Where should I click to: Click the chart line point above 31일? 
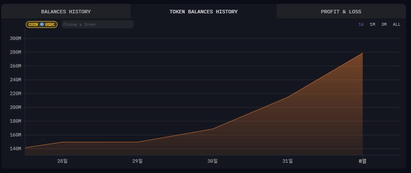288,97
